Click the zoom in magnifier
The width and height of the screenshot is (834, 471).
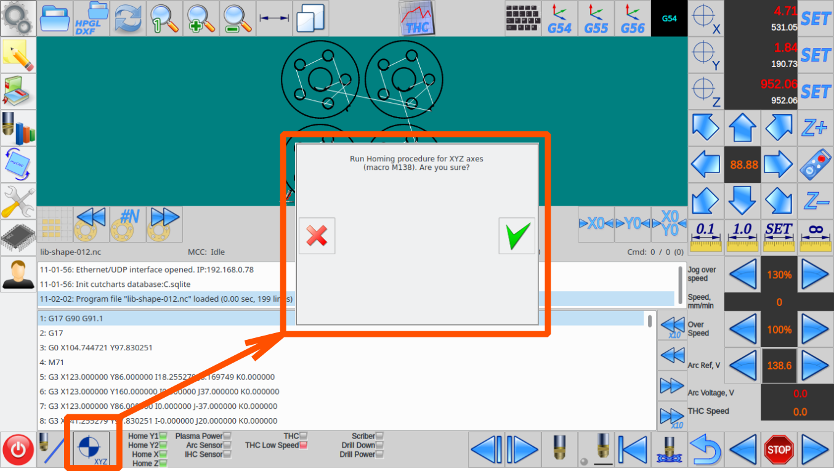coord(201,18)
